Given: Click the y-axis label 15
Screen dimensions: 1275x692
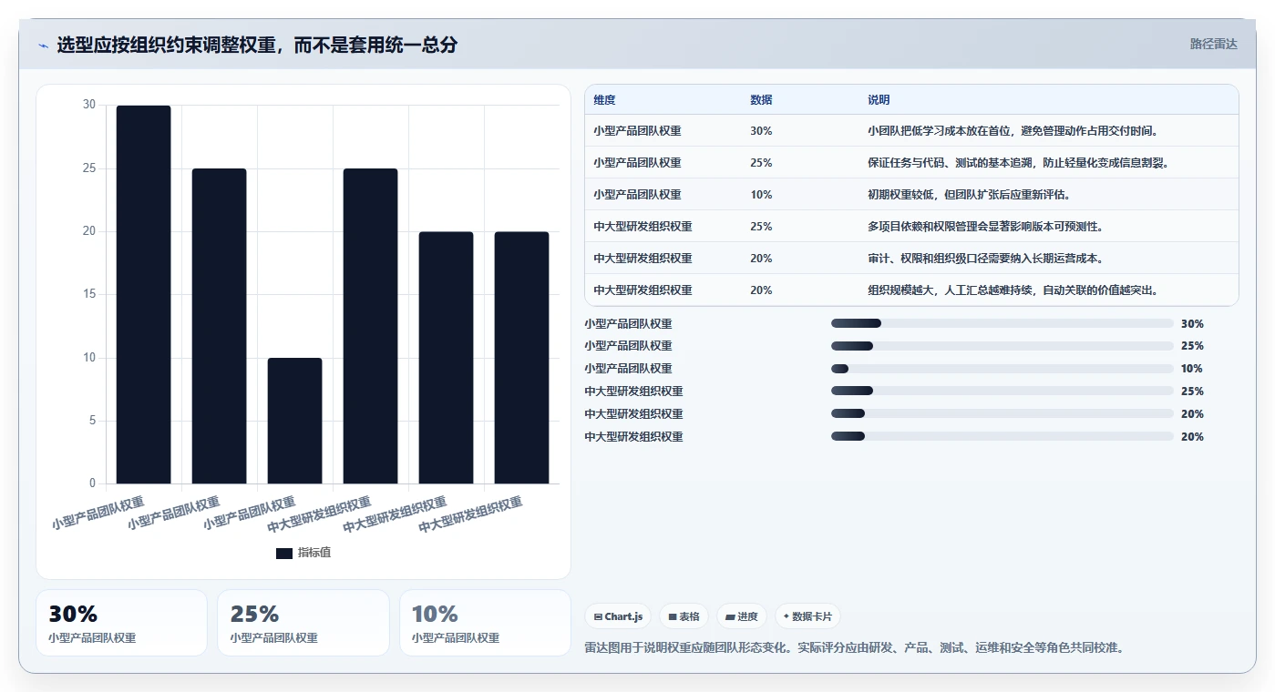Looking at the screenshot, I should tap(89, 294).
